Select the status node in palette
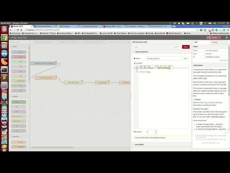 click(19, 62)
